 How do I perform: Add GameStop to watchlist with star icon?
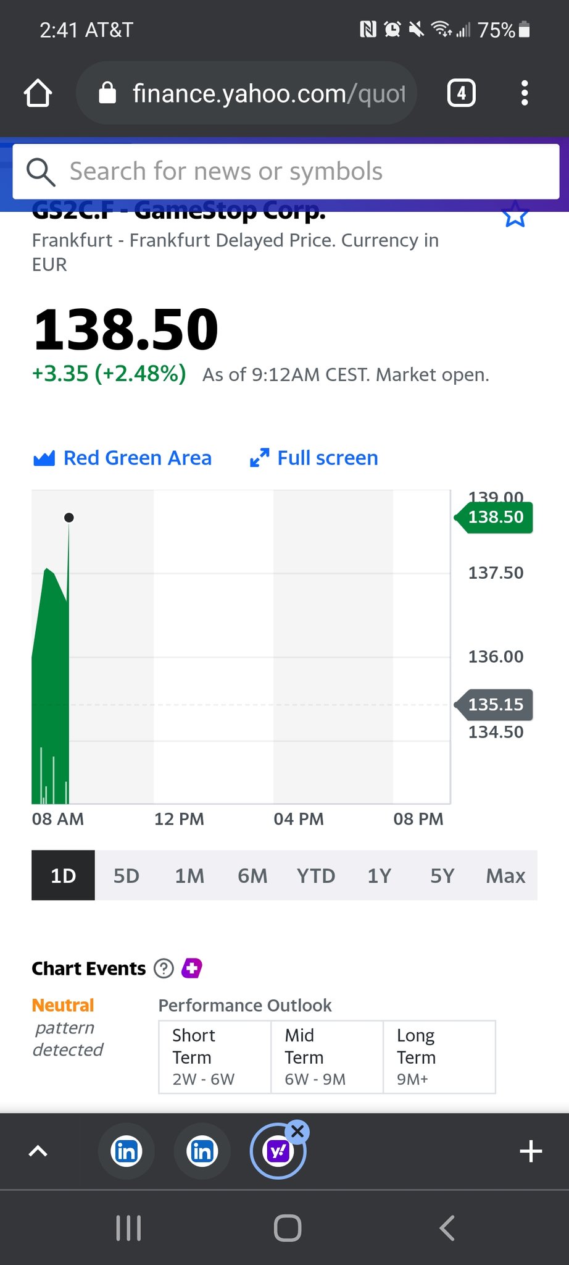[x=515, y=216]
